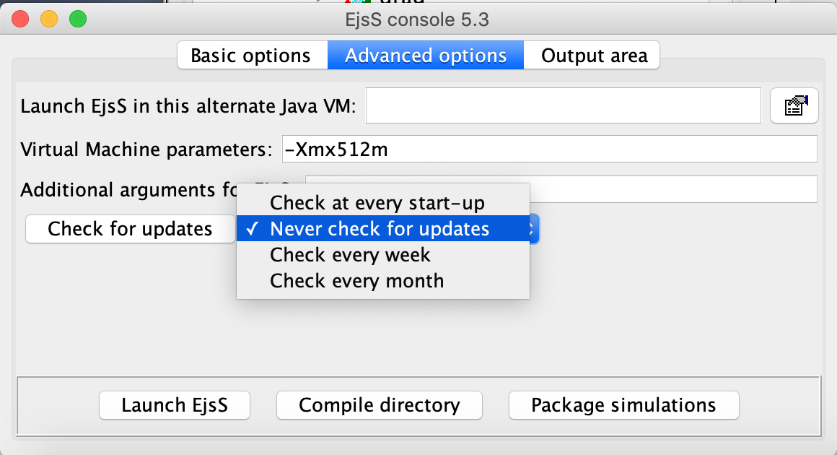This screenshot has height=455, width=837.
Task: Choose Check at every start-up option
Action: 377,203
